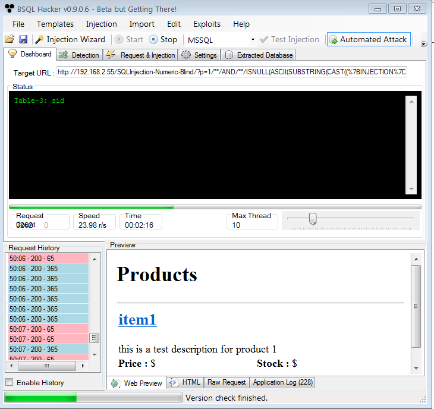
Task: Switch to Web Preview tab
Action: point(137,383)
